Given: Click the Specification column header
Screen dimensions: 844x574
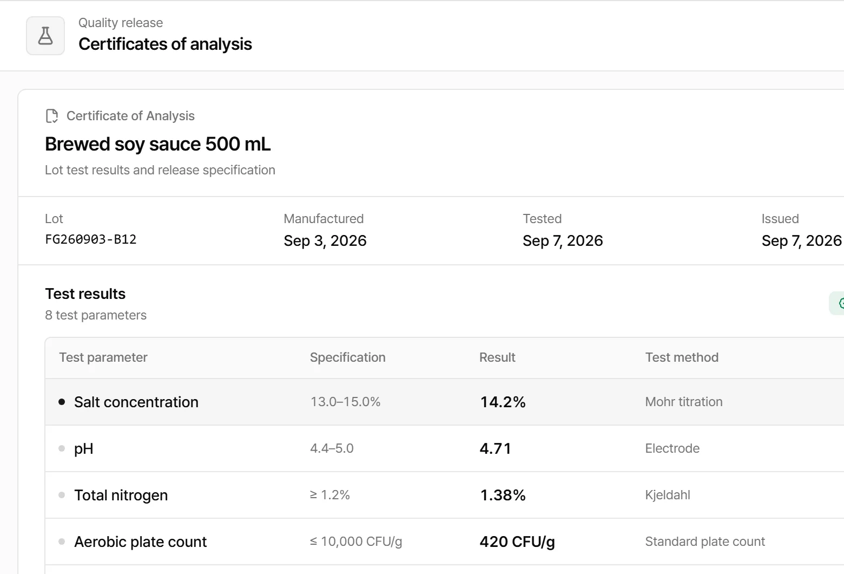Looking at the screenshot, I should (x=348, y=357).
